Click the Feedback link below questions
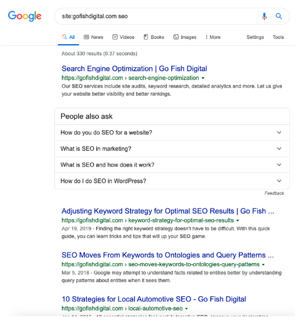 tap(274, 193)
